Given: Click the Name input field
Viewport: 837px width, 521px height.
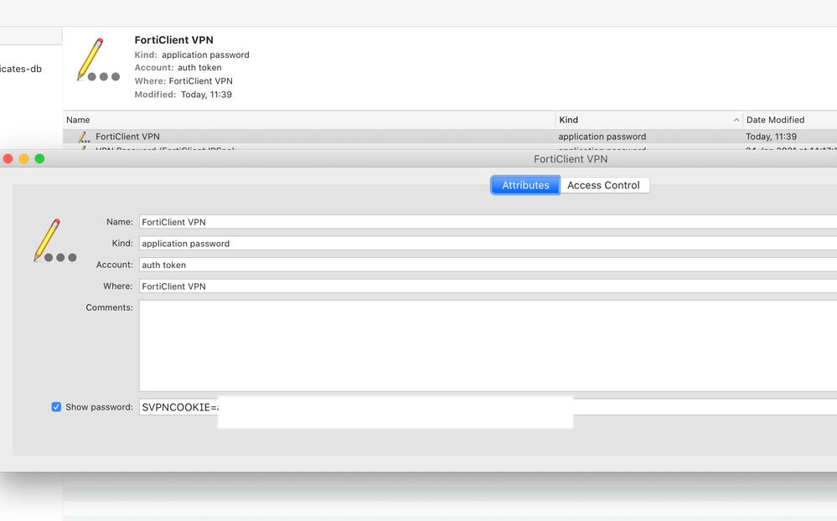Looking at the screenshot, I should [488, 222].
